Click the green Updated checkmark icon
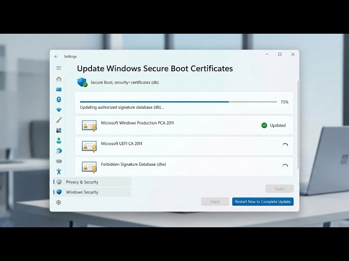 pyautogui.click(x=264, y=126)
